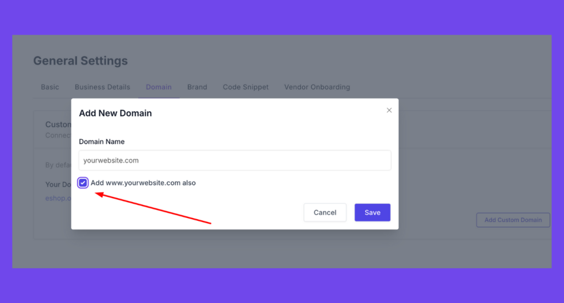The width and height of the screenshot is (564, 303).
Task: Click the Domain Name field label
Action: point(102,142)
